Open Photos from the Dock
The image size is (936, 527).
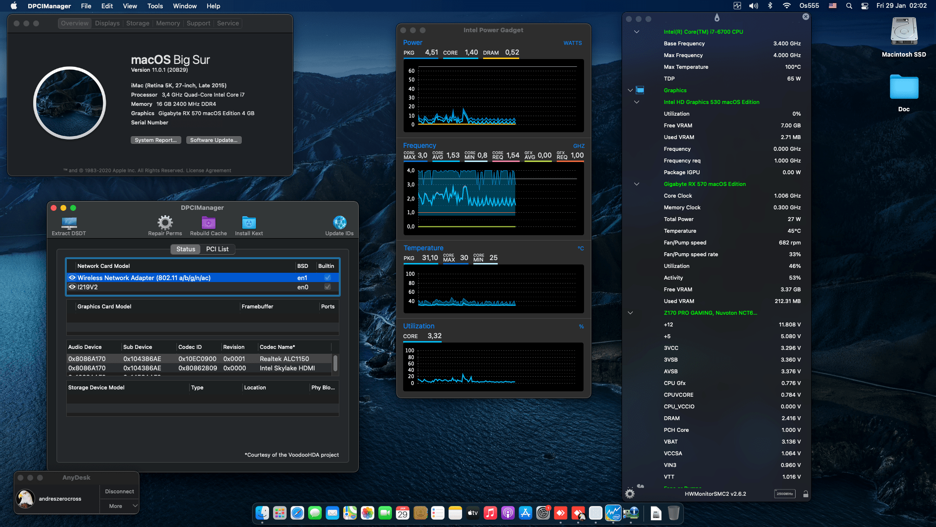click(x=368, y=513)
